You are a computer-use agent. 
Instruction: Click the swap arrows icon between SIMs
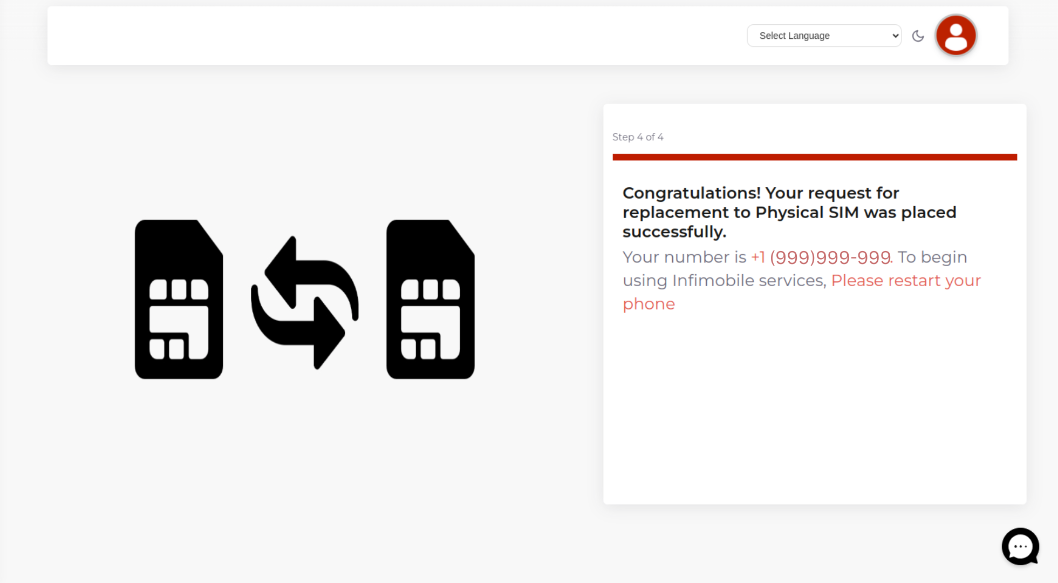click(305, 302)
